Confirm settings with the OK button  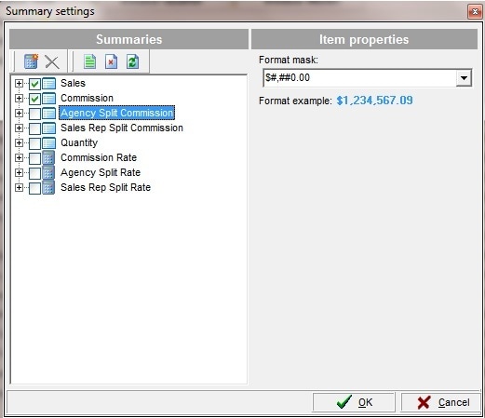click(354, 402)
